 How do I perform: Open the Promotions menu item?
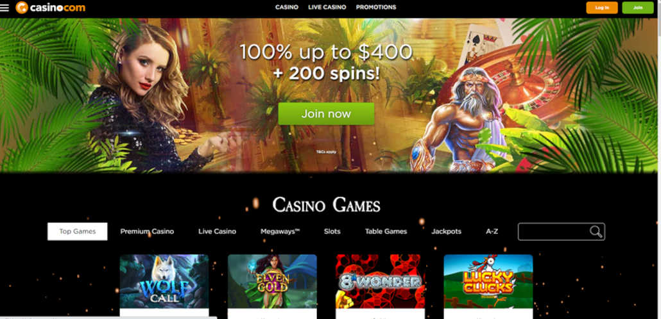click(x=376, y=7)
